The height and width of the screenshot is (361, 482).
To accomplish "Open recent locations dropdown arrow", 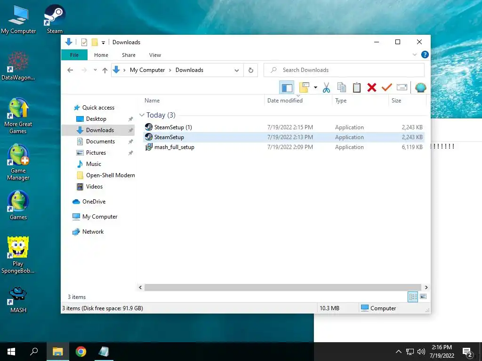I will [95, 70].
